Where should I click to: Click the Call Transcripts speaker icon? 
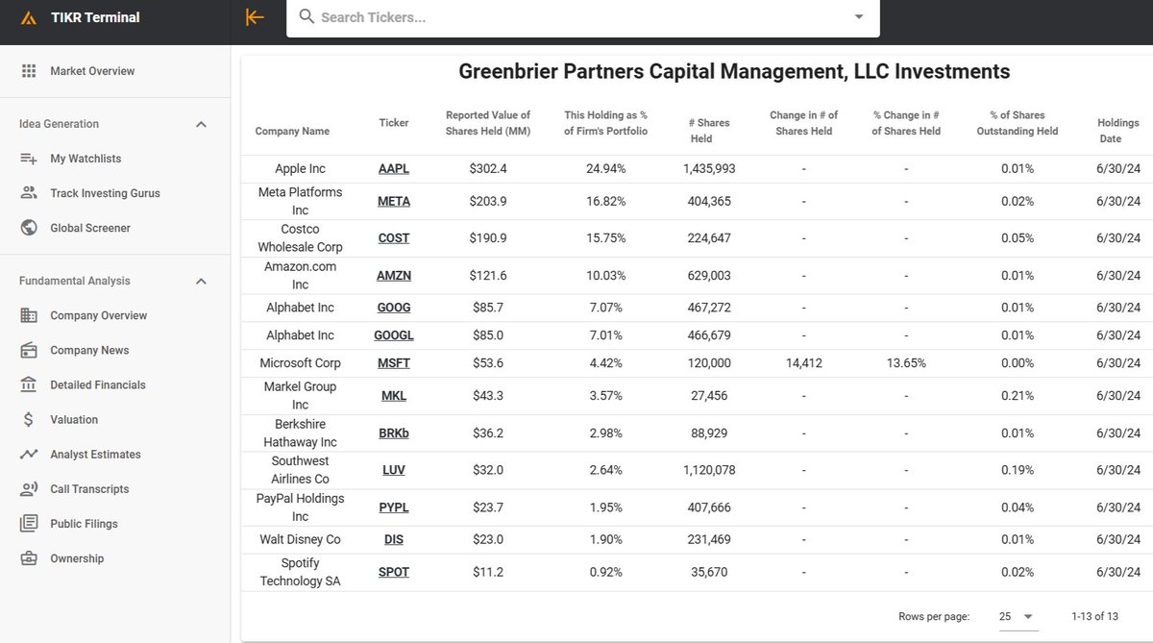[29, 488]
